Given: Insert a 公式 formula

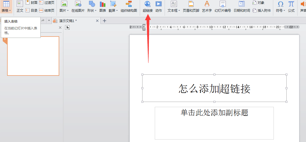Looking at the screenshot, I should (x=291, y=7).
